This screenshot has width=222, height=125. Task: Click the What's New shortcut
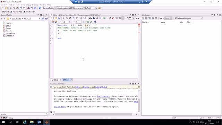pos(29,12)
